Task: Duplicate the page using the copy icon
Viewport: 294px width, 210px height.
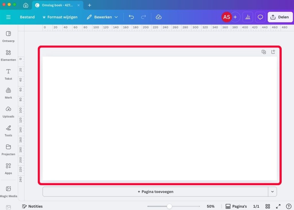Action: tap(264, 52)
